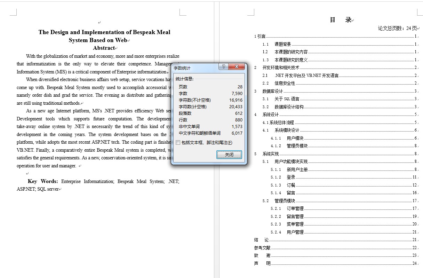
Task: Click the 字数统计 dialog title
Action: 182,68
